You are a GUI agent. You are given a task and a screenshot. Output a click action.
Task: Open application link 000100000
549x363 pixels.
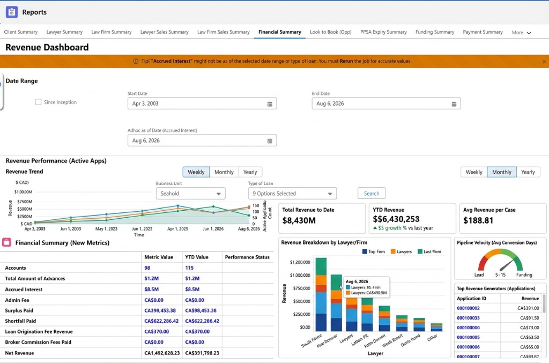[x=468, y=328]
